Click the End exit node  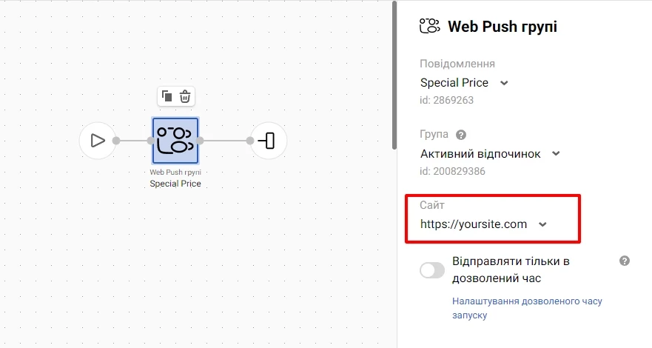[268, 141]
